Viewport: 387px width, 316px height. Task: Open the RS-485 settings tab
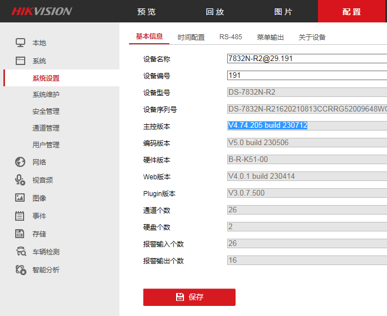click(x=231, y=38)
